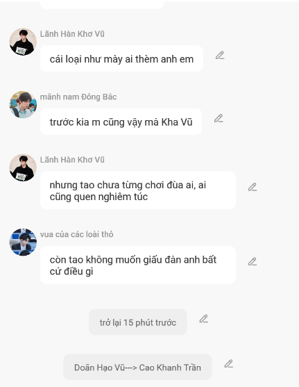Select the sender name 'vua của các loài thỏ'
The height and width of the screenshot is (387, 299).
(x=77, y=234)
